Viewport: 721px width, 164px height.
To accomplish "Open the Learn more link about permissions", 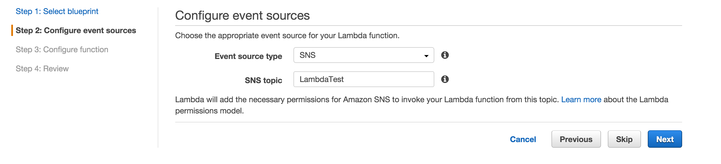I will click(581, 100).
